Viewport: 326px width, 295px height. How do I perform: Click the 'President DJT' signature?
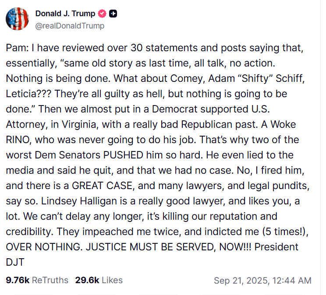276,246
